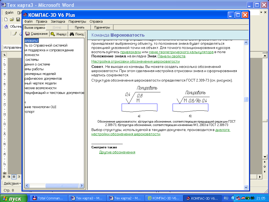269x202 pixels.
Task: Select 'зный чертеж модели' contents item
Action: 40,83
